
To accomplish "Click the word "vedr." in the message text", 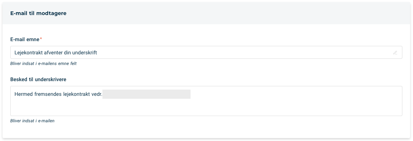I will [x=97, y=94].
